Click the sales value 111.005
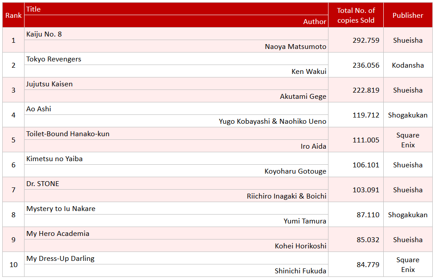The image size is (435, 280). tap(365, 140)
